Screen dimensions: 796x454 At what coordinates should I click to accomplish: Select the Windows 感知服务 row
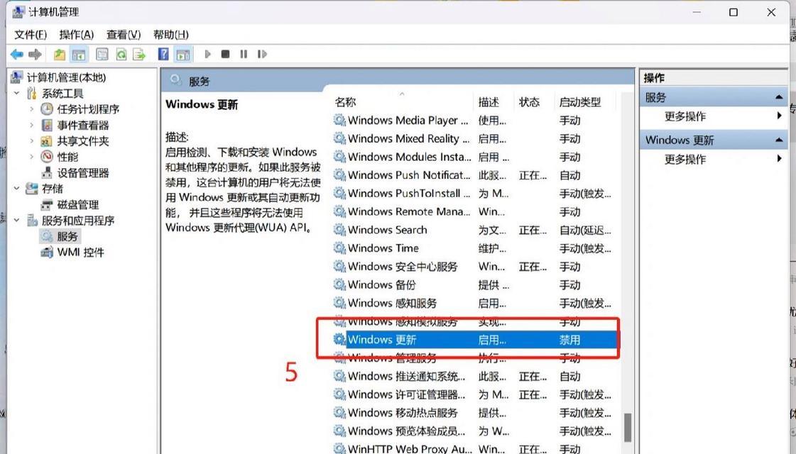coord(474,303)
